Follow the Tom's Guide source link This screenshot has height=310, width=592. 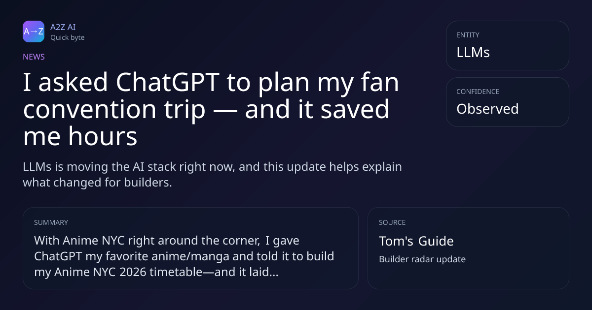416,241
